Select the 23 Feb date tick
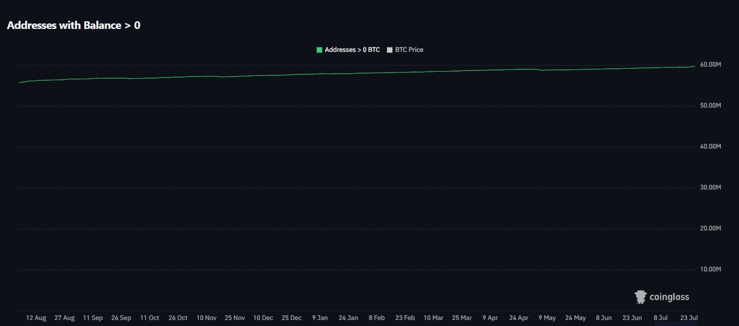The width and height of the screenshot is (739, 326). [405, 318]
